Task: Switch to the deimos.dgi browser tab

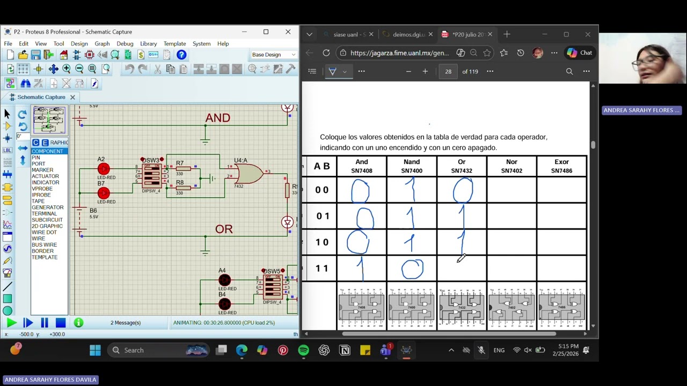Action: pos(408,34)
